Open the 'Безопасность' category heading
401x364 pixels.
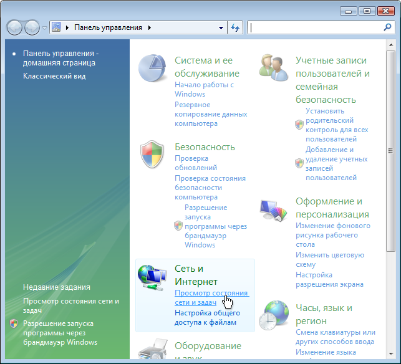(205, 147)
